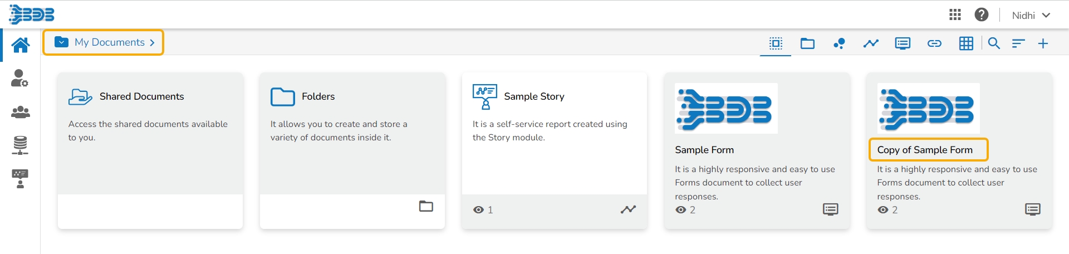Filter by link icon in the toolbar
Image resolution: width=1069 pixels, height=254 pixels.
(934, 43)
